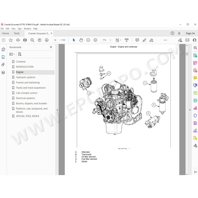Open the File menu

2,29
